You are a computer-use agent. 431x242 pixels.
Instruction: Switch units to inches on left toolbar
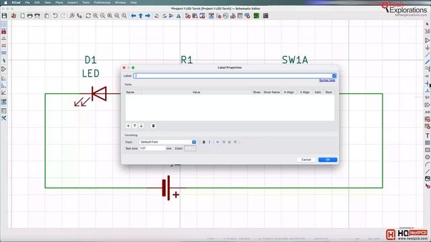click(x=4, y=39)
